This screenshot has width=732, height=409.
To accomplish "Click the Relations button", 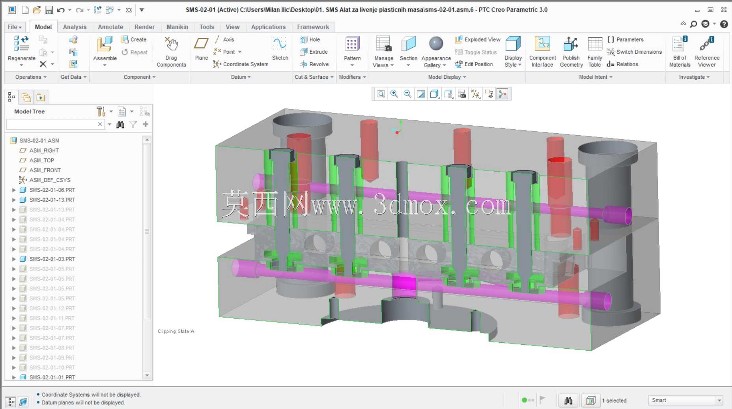I will coord(622,64).
